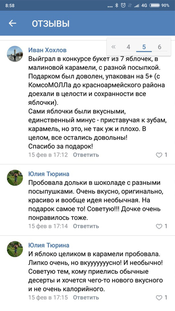
Task: Select page 5 in the pagination
Action: pyautogui.click(x=144, y=47)
